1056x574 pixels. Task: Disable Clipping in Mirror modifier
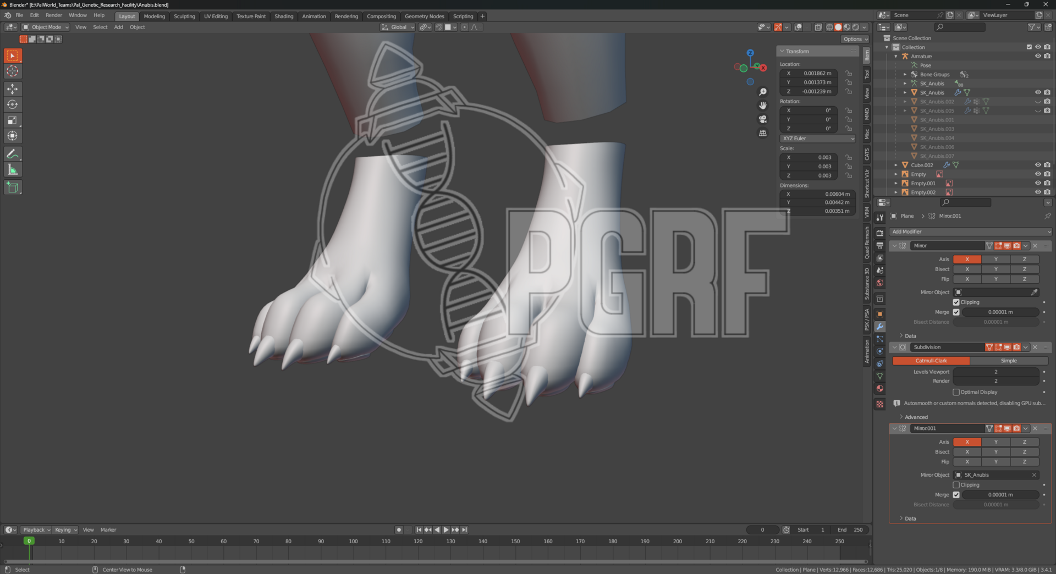[956, 302]
